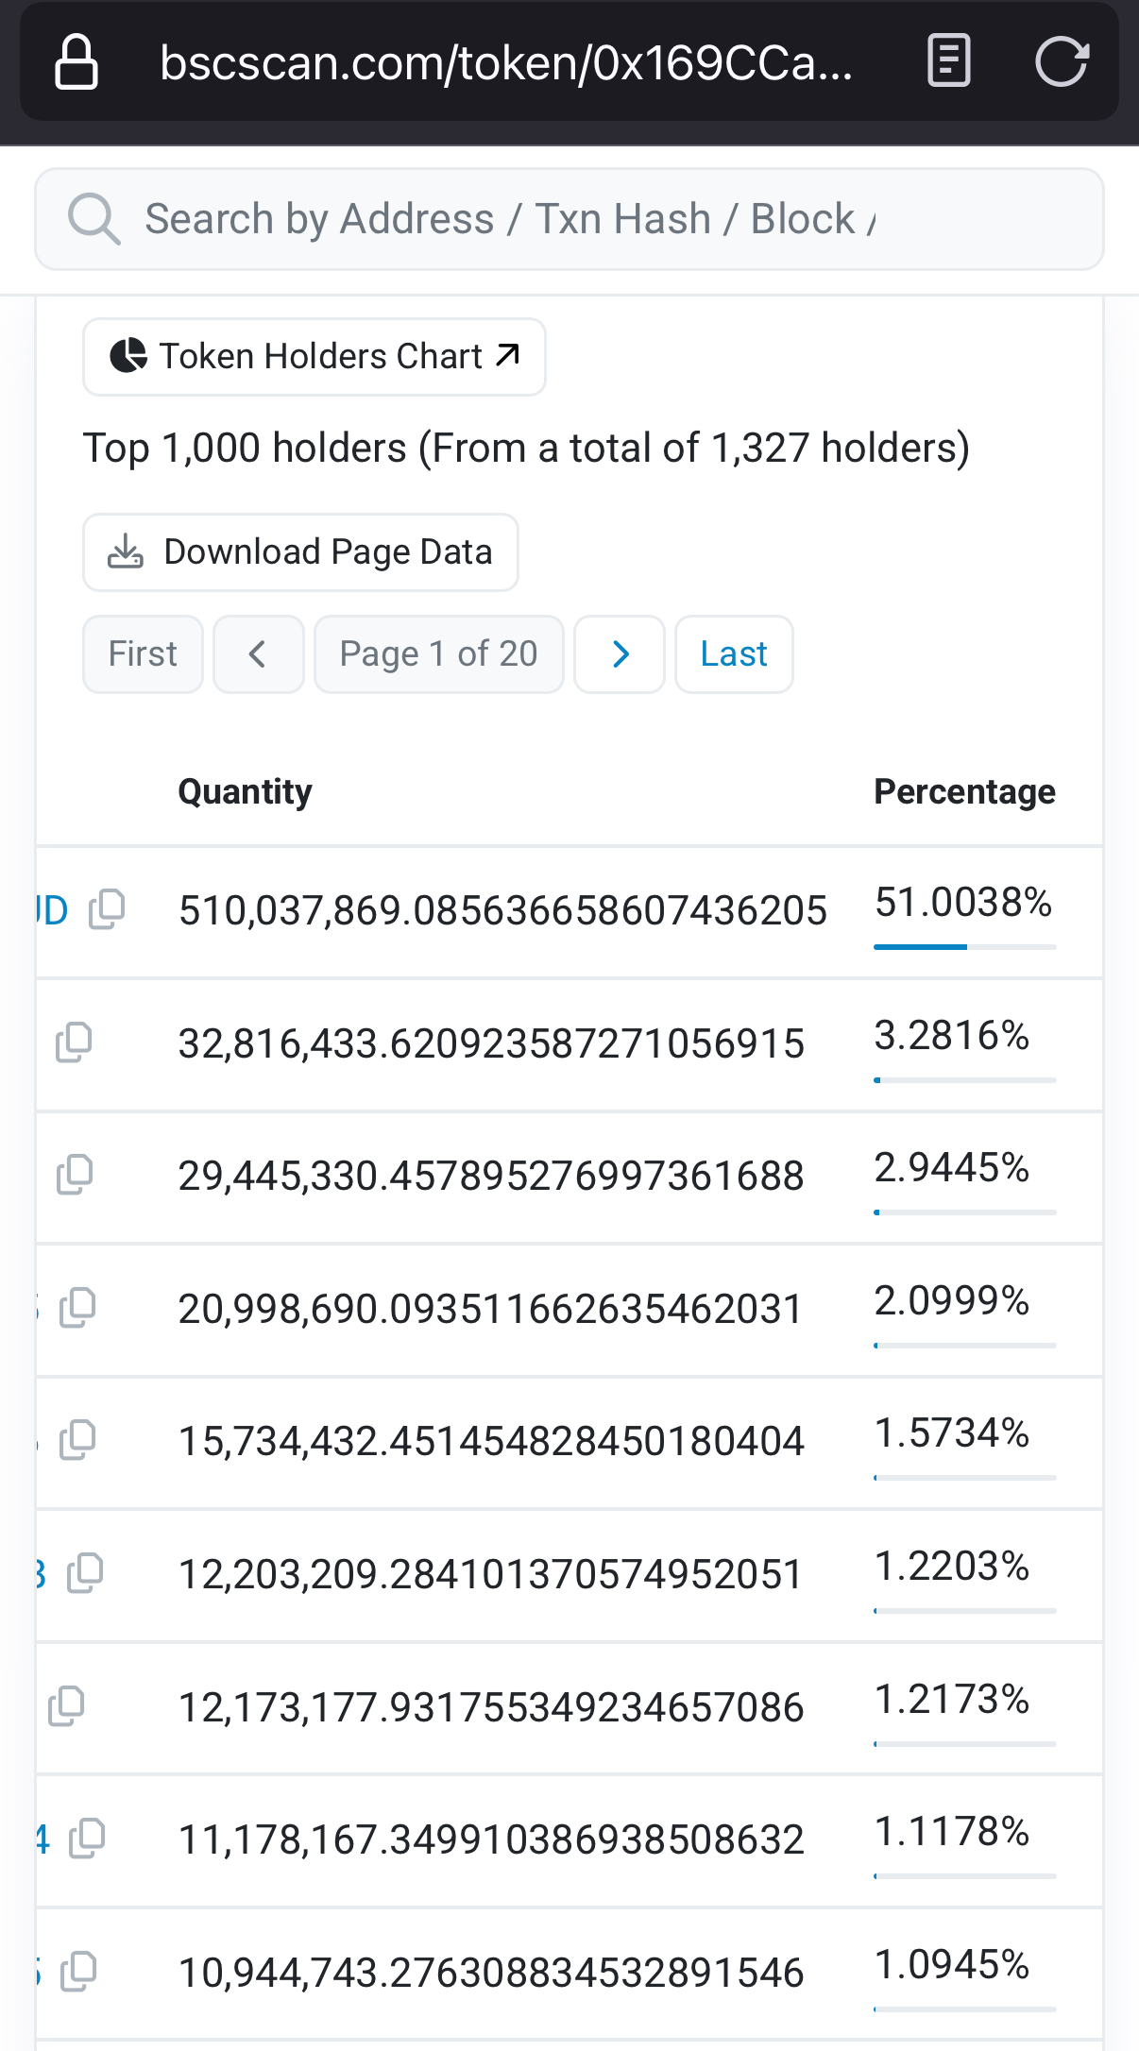The height and width of the screenshot is (2051, 1139).
Task: Open the Token Holders Chart
Action: click(x=314, y=357)
